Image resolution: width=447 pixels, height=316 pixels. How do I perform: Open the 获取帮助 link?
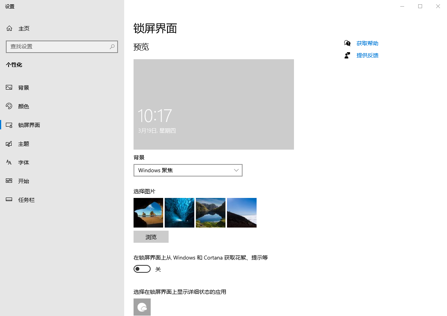(x=367, y=43)
